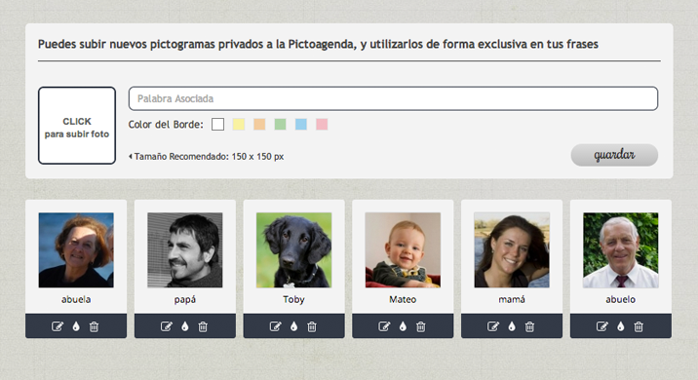Click the trash icon under mamá
The width and height of the screenshot is (698, 380).
[x=529, y=326]
